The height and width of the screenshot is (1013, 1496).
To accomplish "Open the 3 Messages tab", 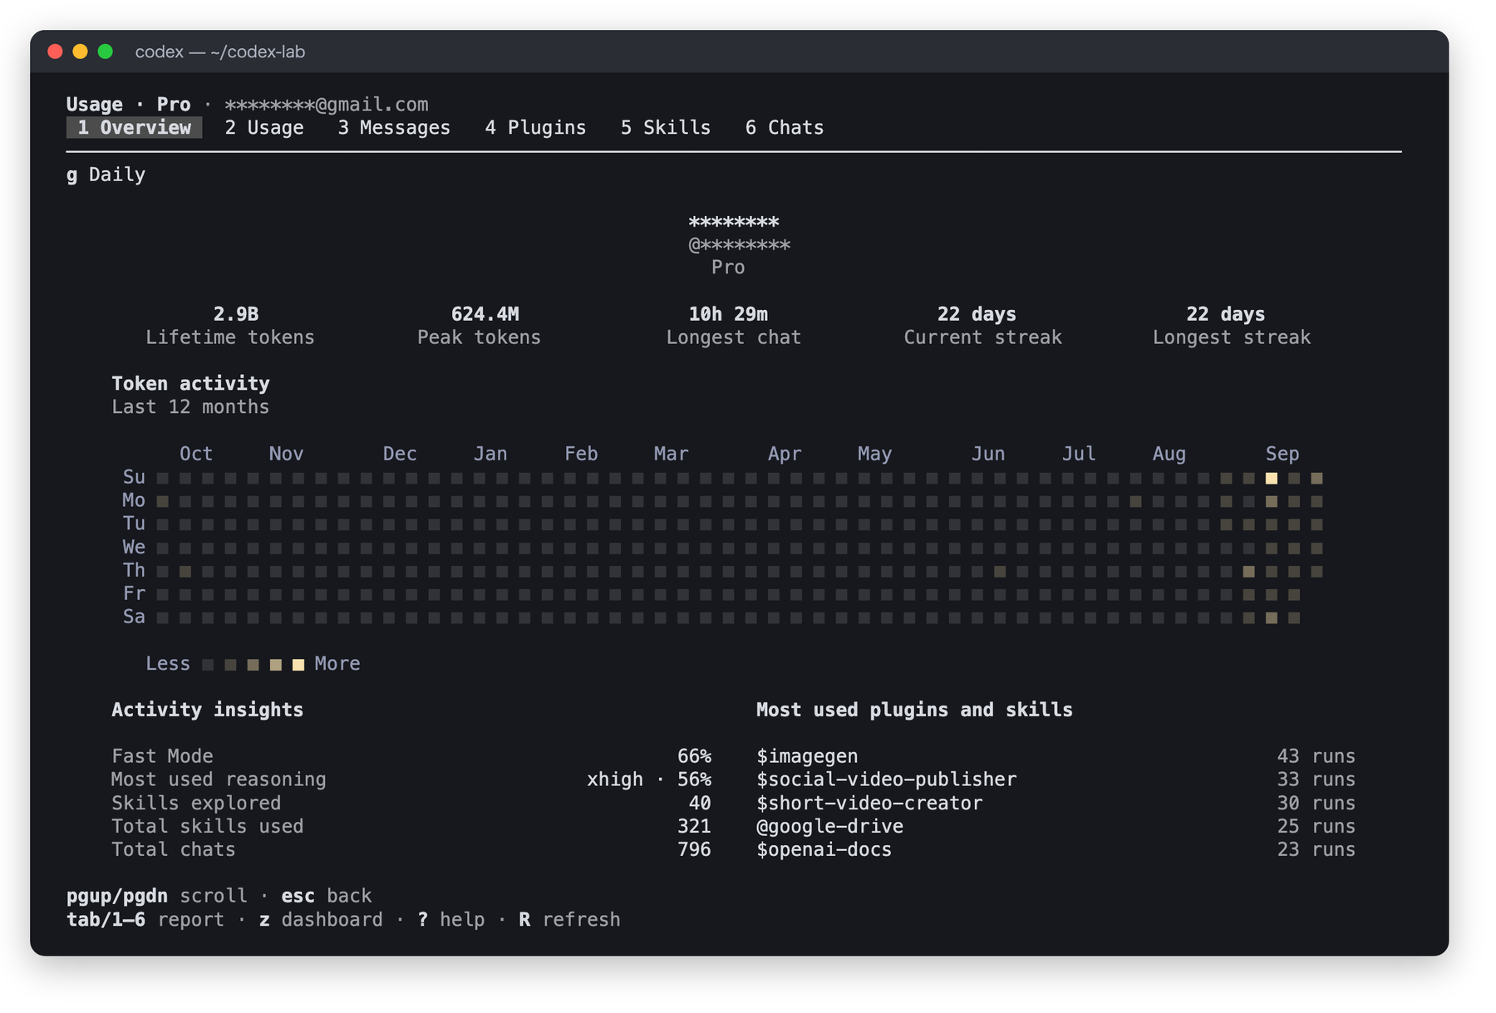I will [x=394, y=127].
